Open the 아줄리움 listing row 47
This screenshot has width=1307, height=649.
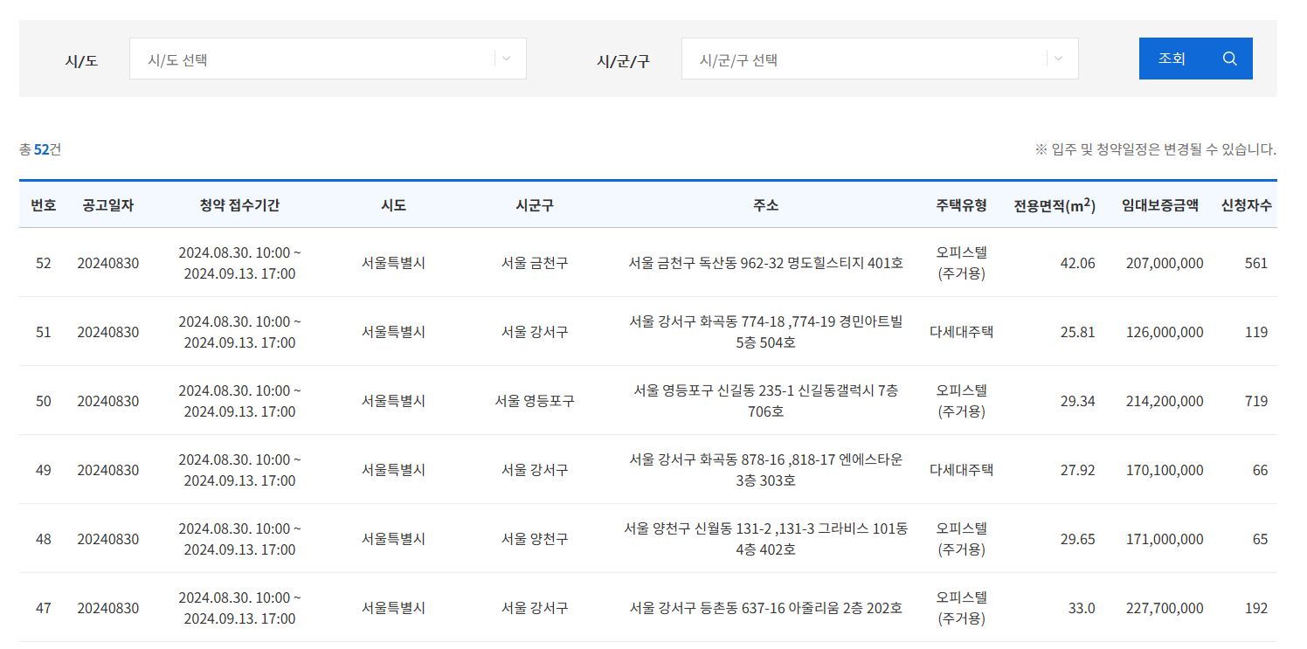(767, 607)
